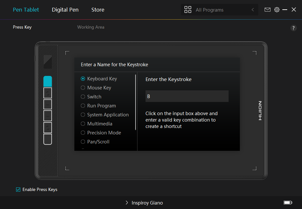The image size is (302, 209).
Task: Open the mail messages icon
Action: point(267,10)
